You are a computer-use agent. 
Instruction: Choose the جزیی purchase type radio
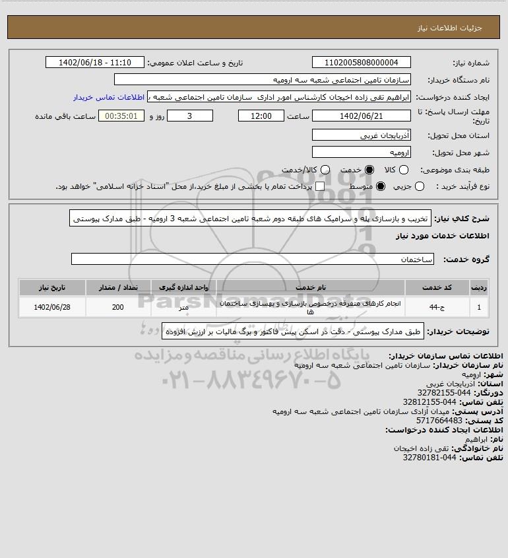tap(420, 186)
